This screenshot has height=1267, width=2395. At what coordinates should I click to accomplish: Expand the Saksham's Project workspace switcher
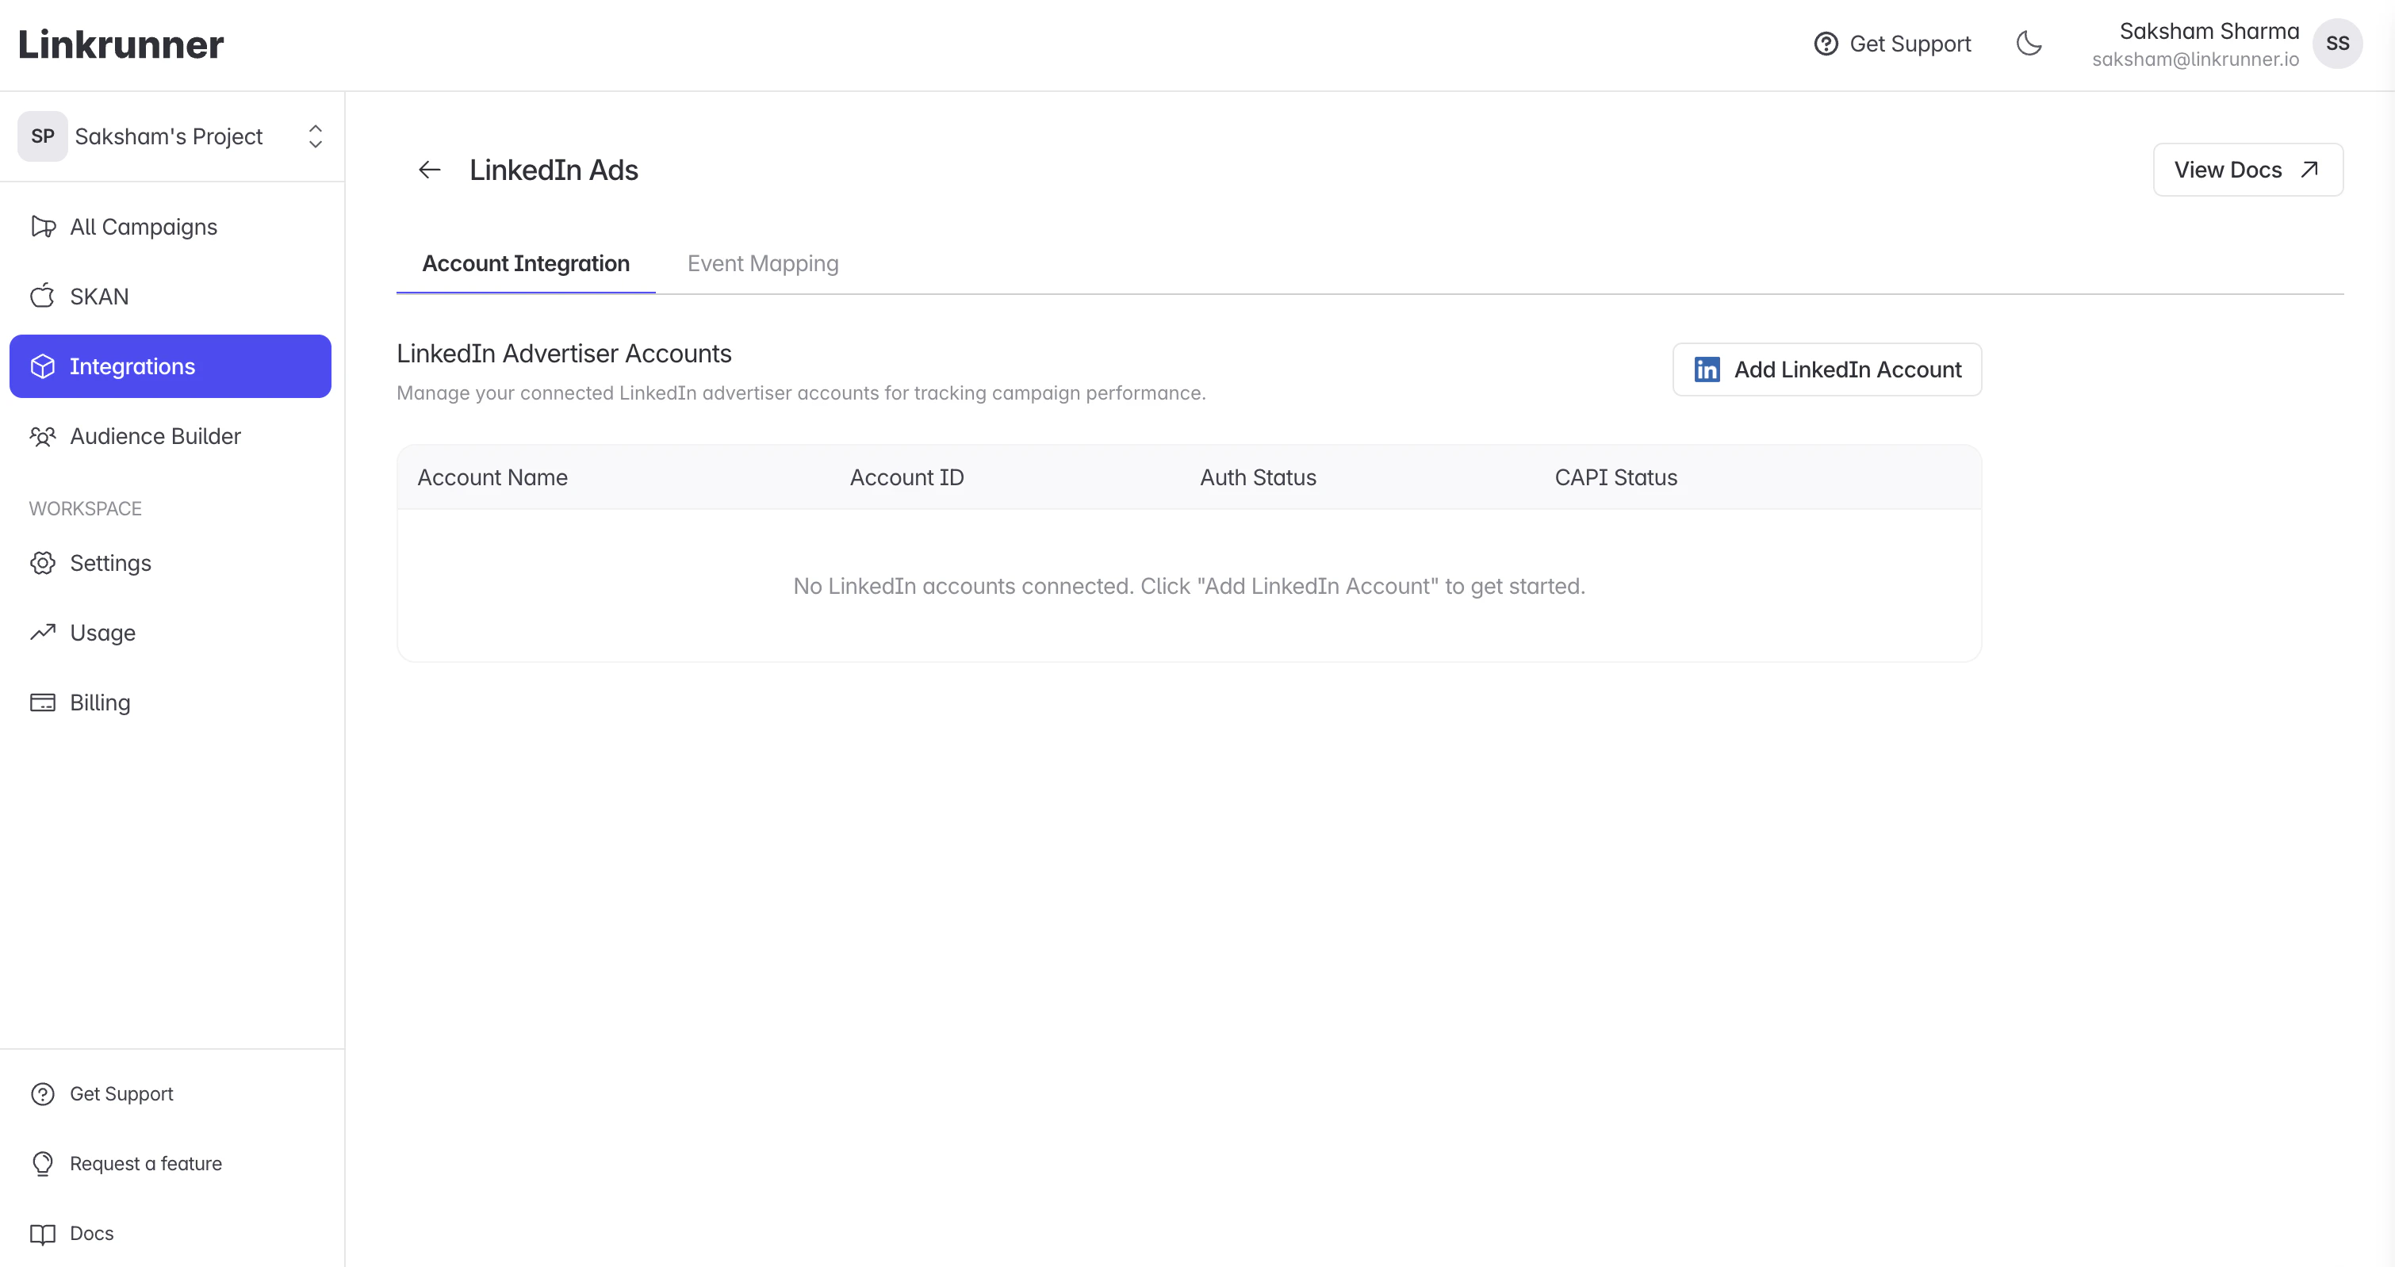(315, 136)
